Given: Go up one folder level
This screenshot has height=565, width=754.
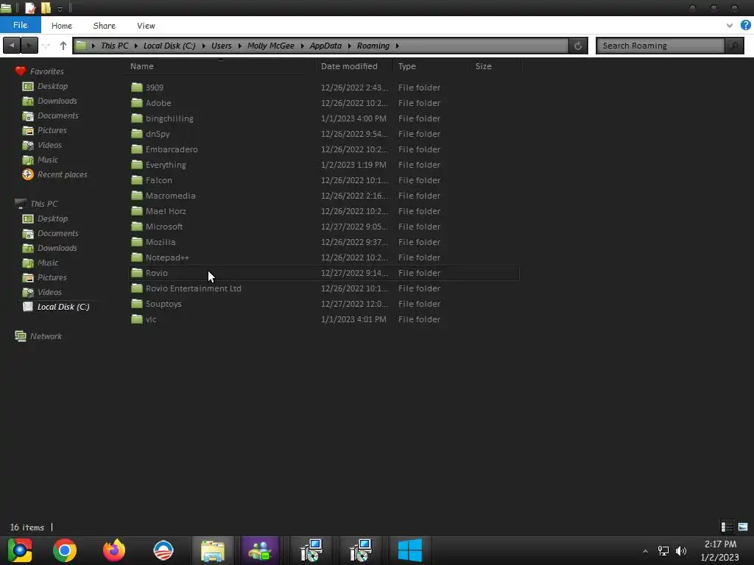Looking at the screenshot, I should point(63,46).
